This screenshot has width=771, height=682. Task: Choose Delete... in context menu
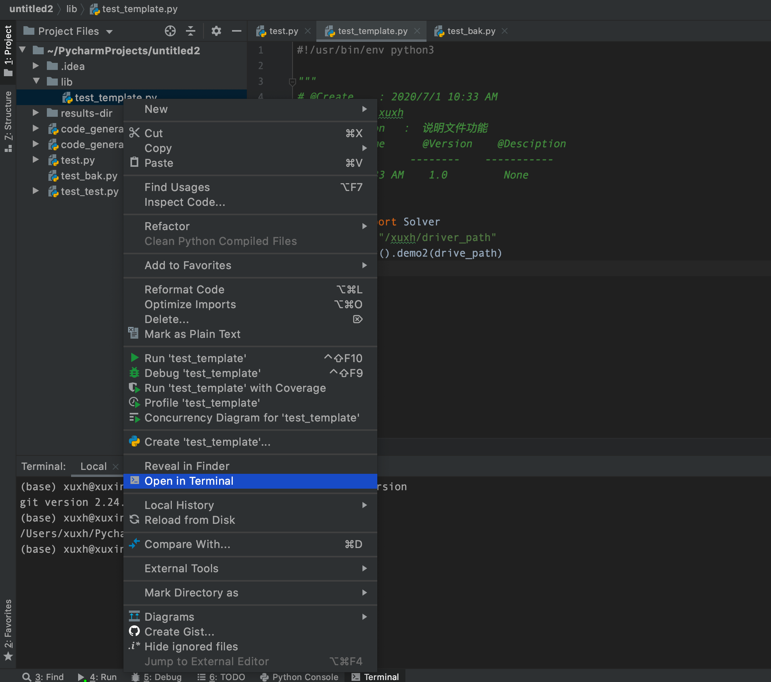(250, 319)
